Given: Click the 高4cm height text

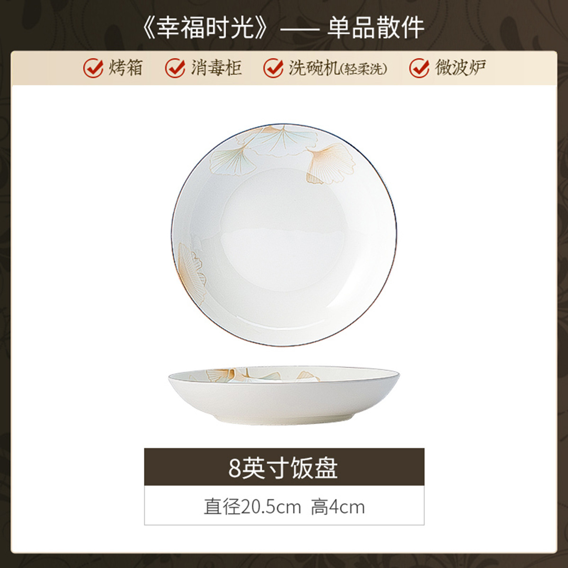Looking at the screenshot, I should [337, 507].
